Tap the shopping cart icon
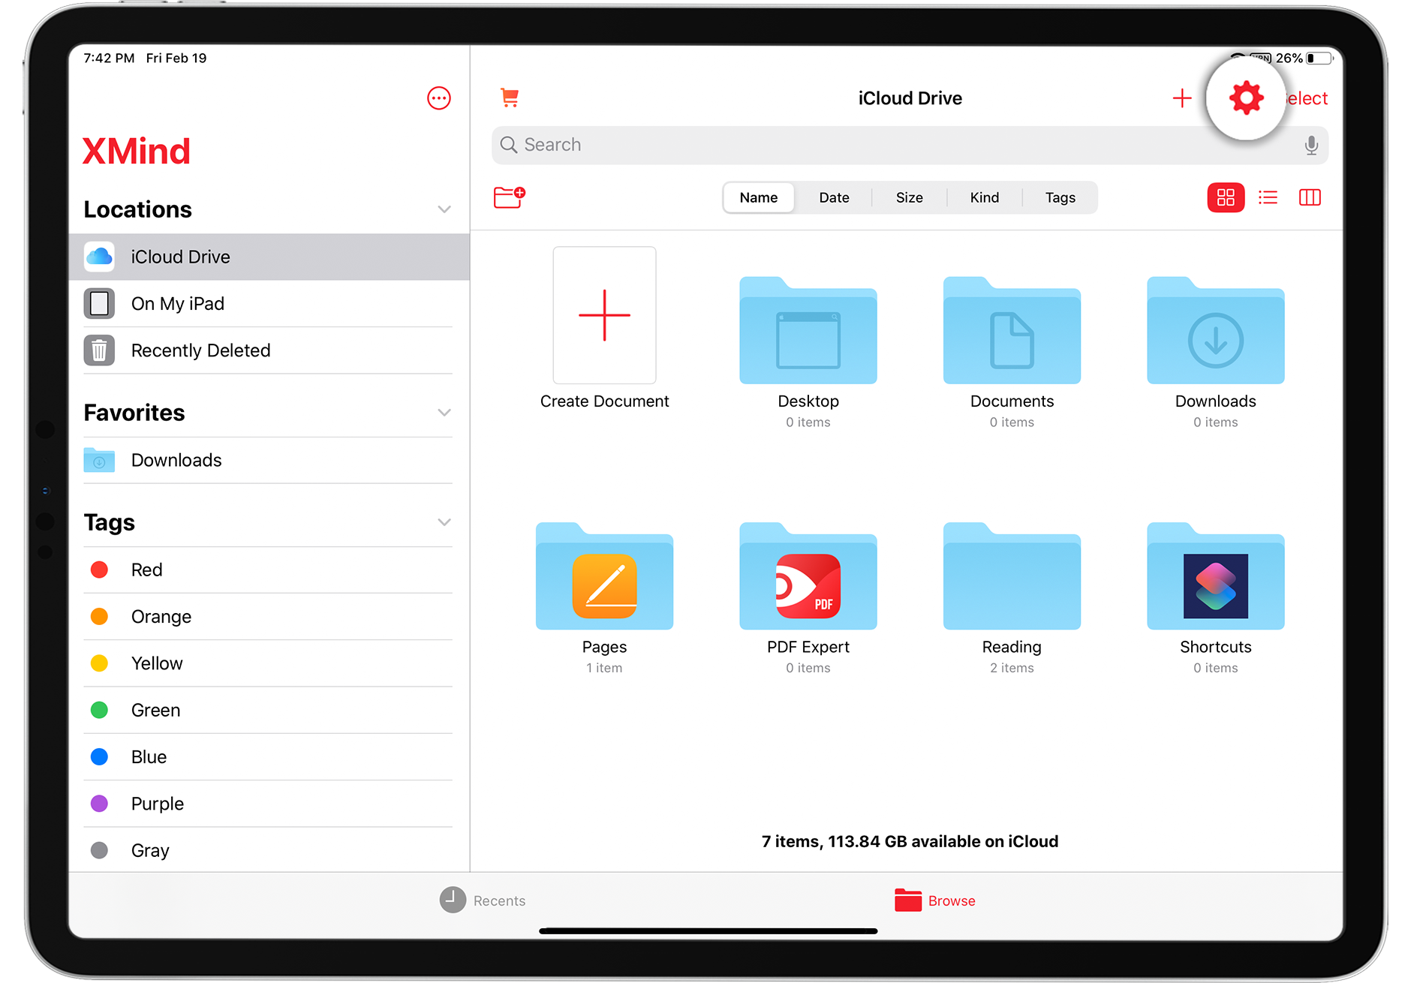1411x983 pixels. coord(510,98)
